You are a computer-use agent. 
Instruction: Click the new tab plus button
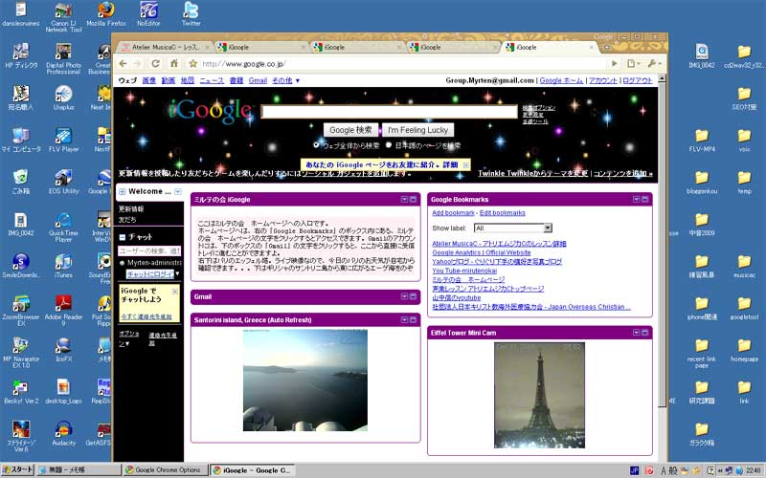tap(607, 47)
